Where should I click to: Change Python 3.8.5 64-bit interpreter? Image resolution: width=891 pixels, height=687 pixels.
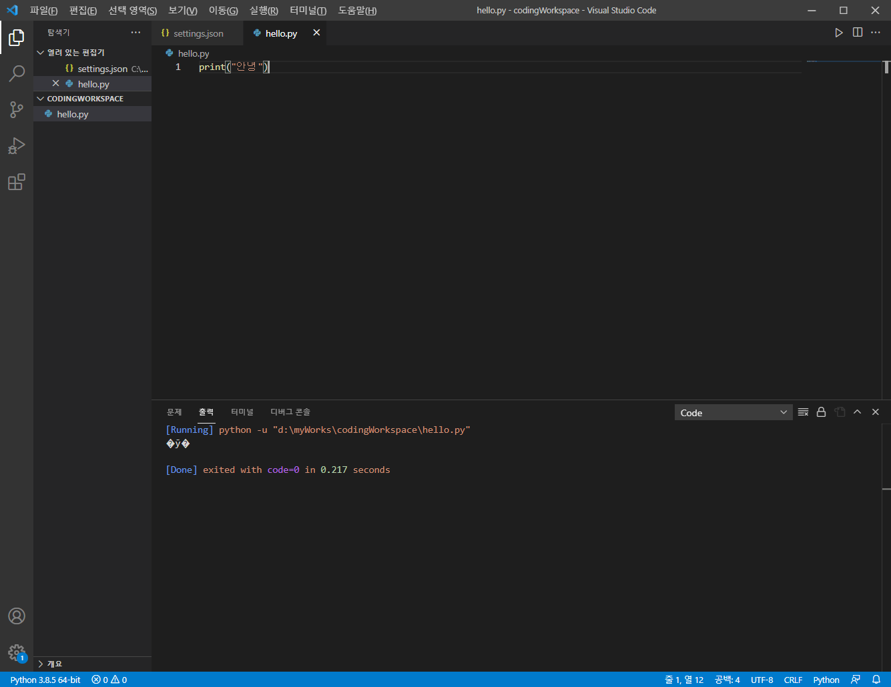click(x=45, y=680)
